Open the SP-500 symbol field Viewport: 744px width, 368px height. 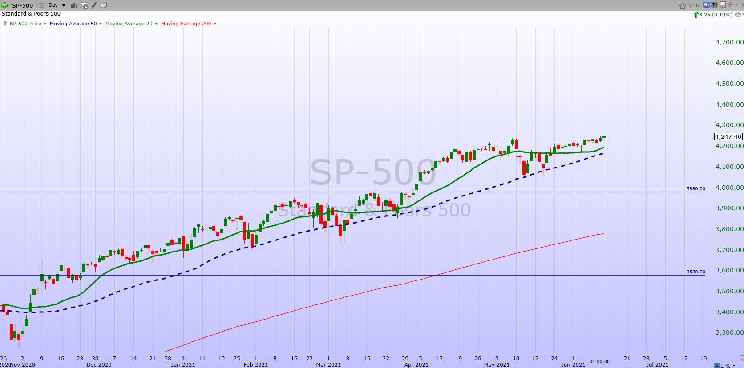(22, 5)
